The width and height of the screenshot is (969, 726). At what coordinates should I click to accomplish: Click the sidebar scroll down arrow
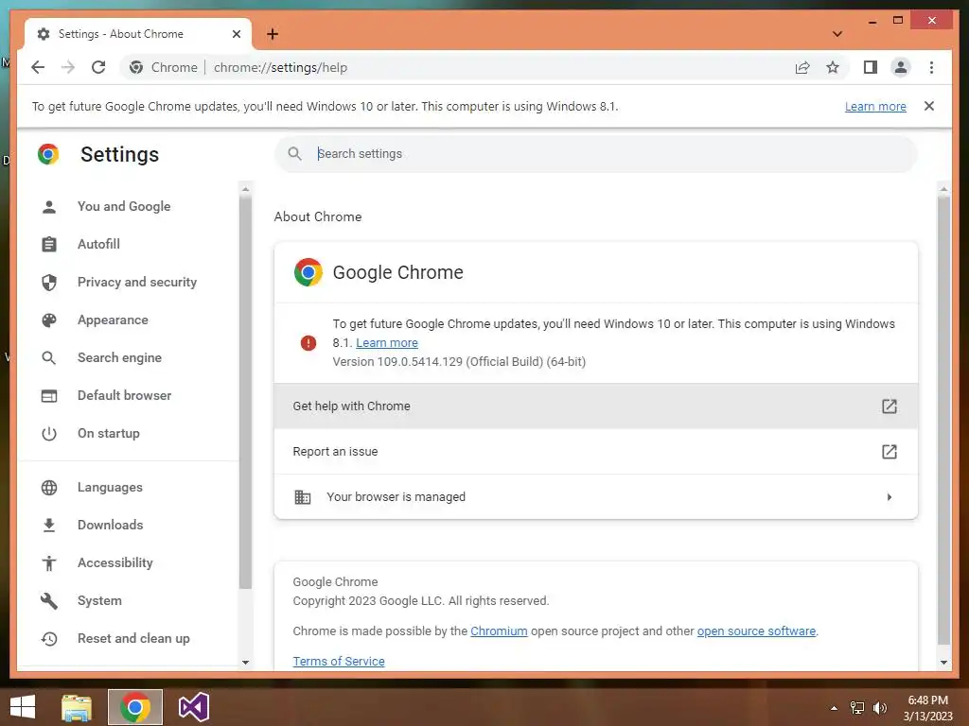245,662
